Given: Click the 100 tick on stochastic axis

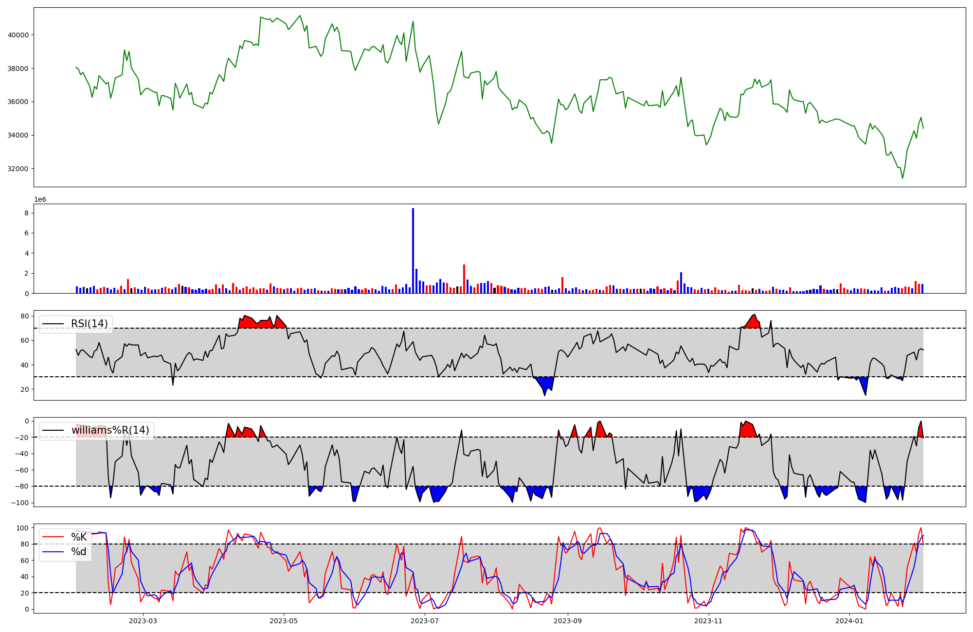Looking at the screenshot, I should pyautogui.click(x=23, y=528).
